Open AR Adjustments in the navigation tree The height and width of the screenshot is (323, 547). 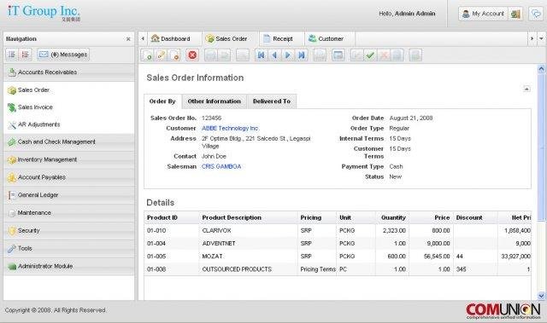pos(38,124)
